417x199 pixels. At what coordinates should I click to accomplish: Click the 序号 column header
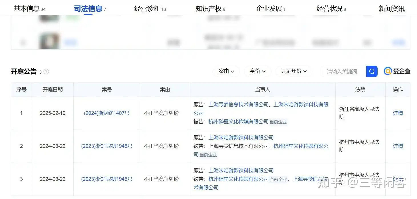coord(21,90)
